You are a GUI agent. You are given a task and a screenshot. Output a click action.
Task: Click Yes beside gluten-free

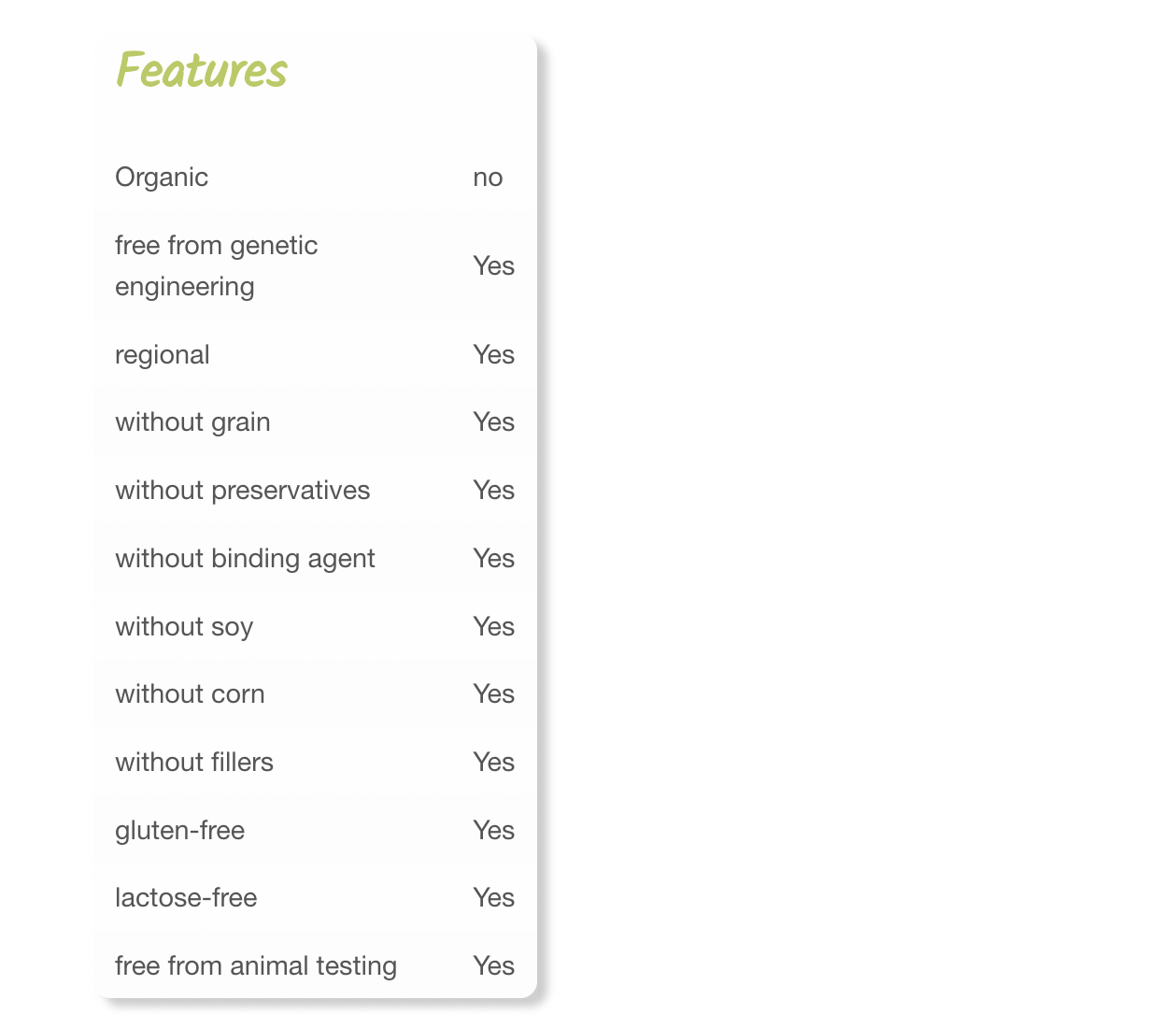(493, 830)
